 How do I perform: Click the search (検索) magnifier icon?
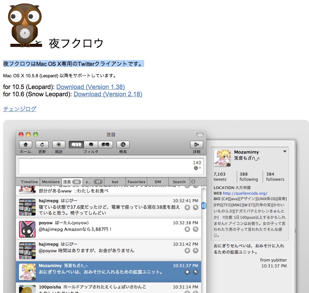123,145
